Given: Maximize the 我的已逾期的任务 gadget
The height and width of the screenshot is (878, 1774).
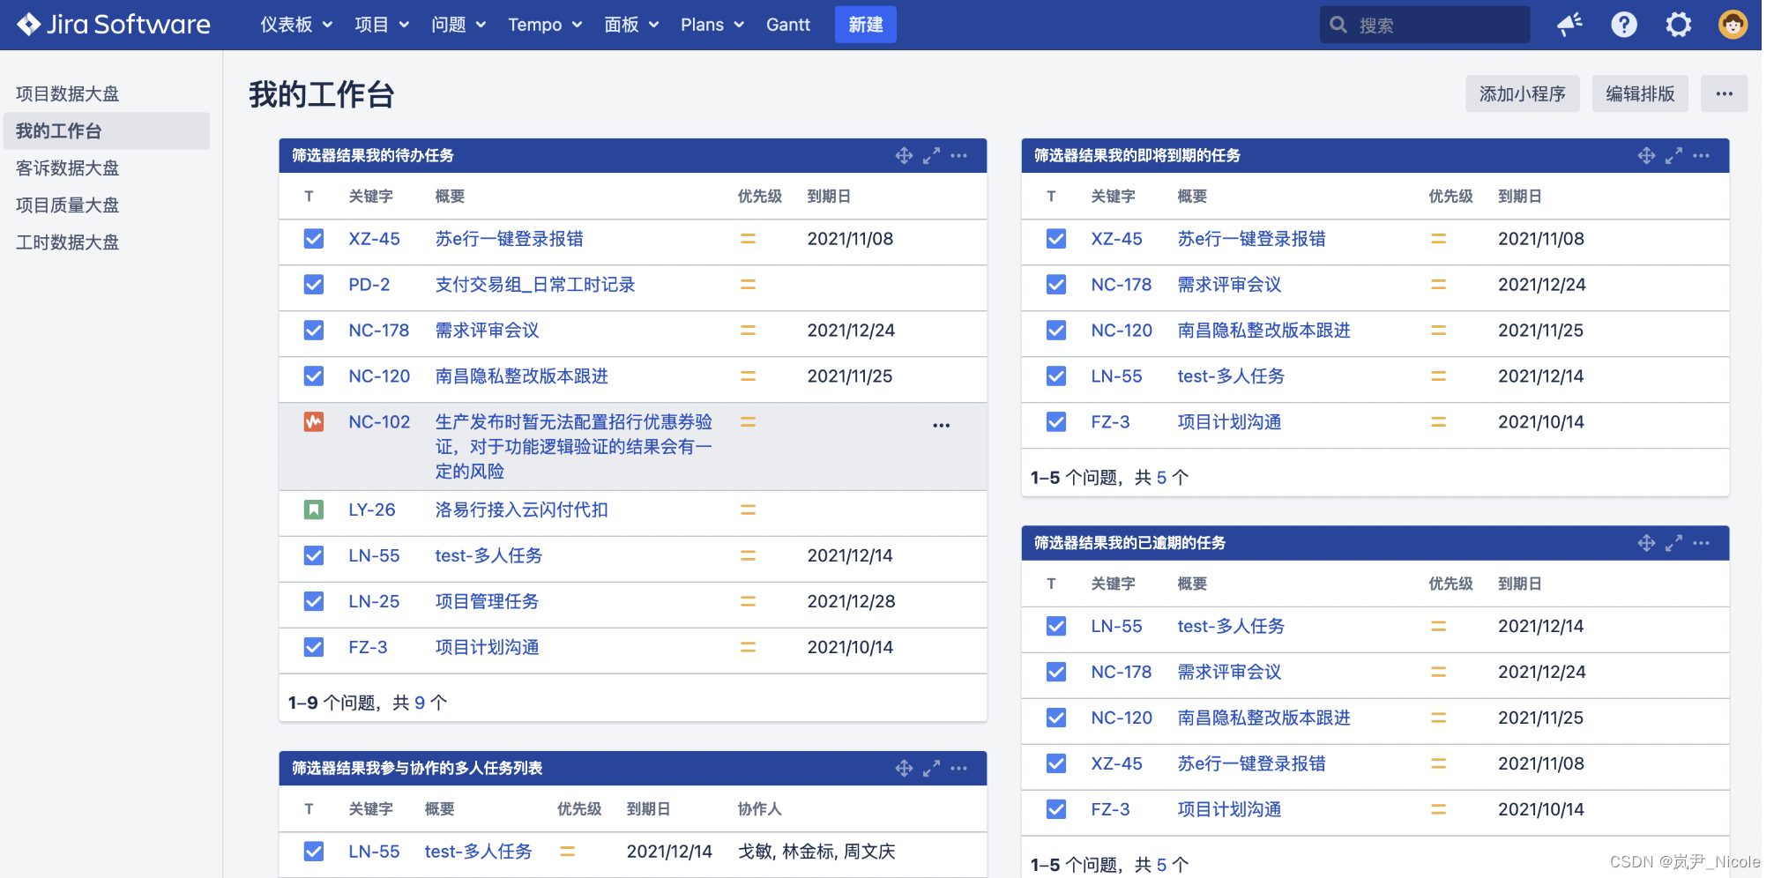Looking at the screenshot, I should (1674, 543).
